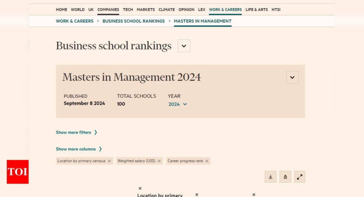The height and width of the screenshot is (197, 364).
Task: Select the 'September 8 2024' published date
Action: click(x=84, y=103)
